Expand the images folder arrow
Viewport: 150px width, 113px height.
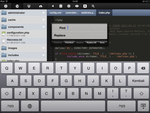click(x=44, y=48)
